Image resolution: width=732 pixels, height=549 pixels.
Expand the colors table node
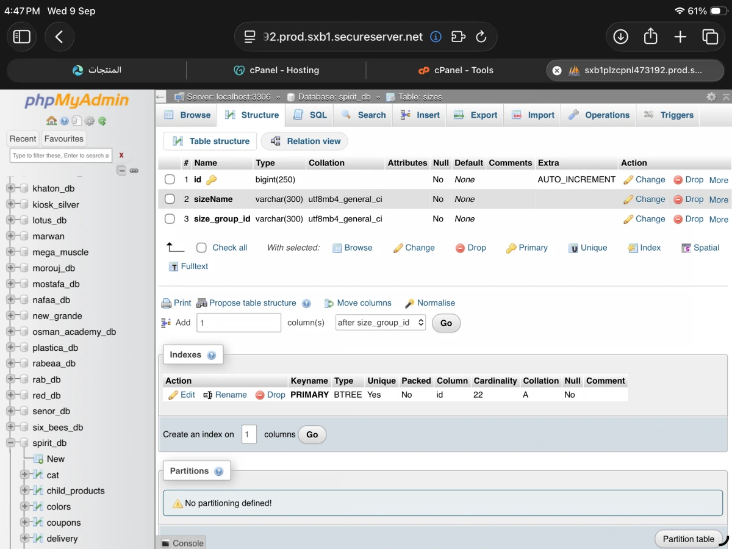(x=24, y=507)
